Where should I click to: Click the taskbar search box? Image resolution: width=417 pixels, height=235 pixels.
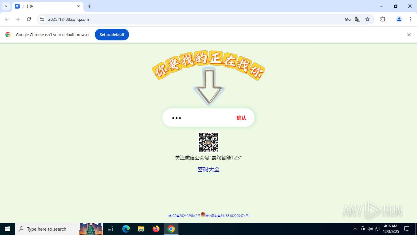coord(59,229)
